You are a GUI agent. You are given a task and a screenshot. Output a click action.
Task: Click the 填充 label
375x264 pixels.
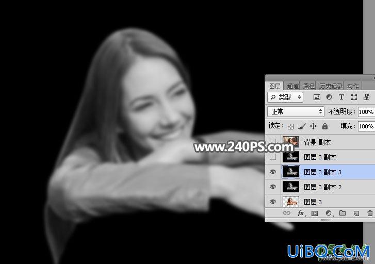348,126
